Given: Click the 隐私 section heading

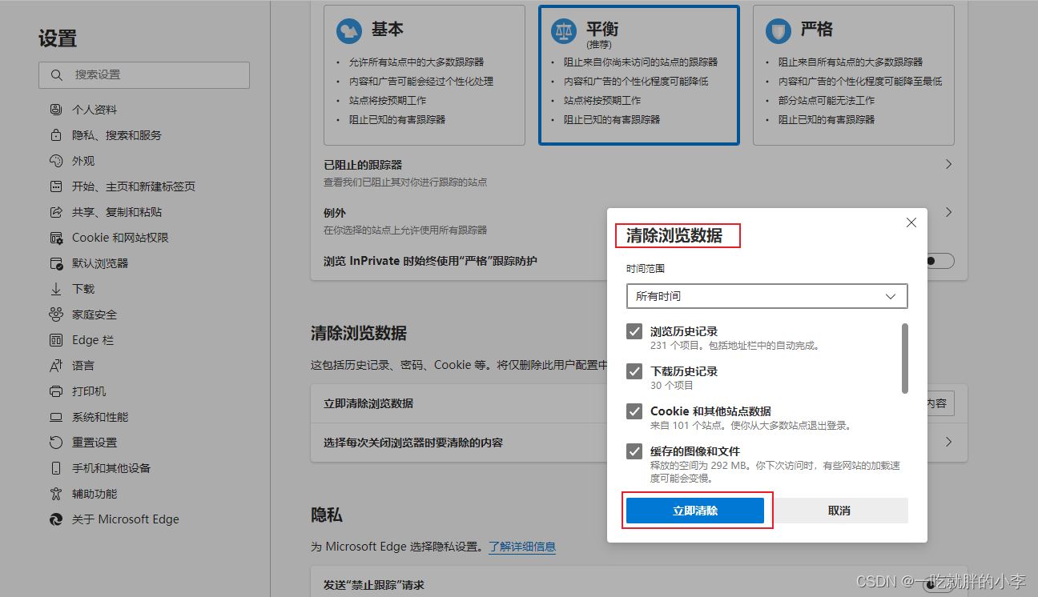Looking at the screenshot, I should click(x=327, y=515).
